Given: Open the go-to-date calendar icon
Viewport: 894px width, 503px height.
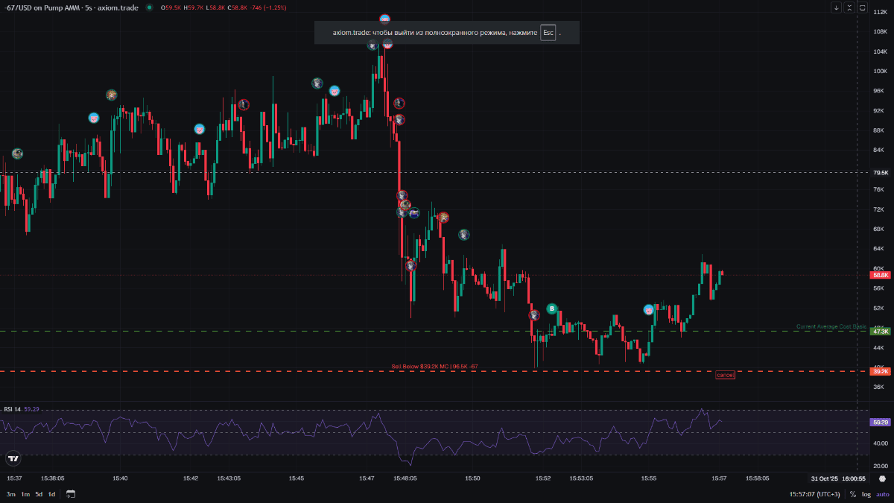Looking at the screenshot, I should tap(71, 494).
